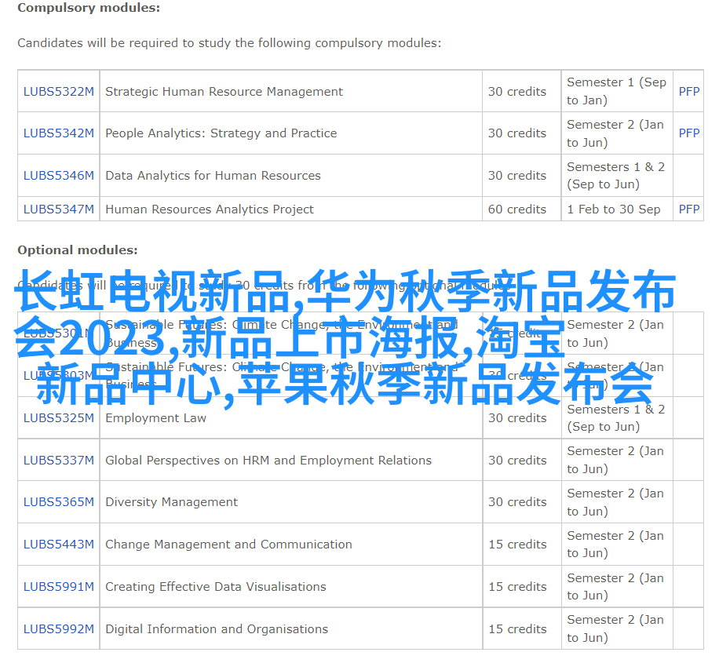Click PFP link in Human Resources Analytics Project row
Image resolution: width=719 pixels, height=663 pixels.
[689, 209]
